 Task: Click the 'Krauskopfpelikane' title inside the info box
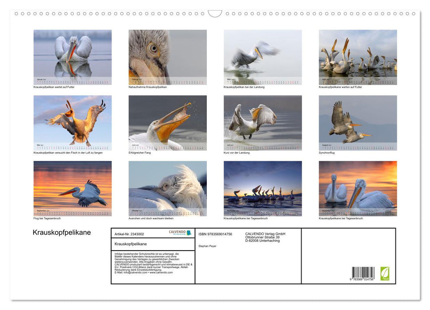point(131,244)
